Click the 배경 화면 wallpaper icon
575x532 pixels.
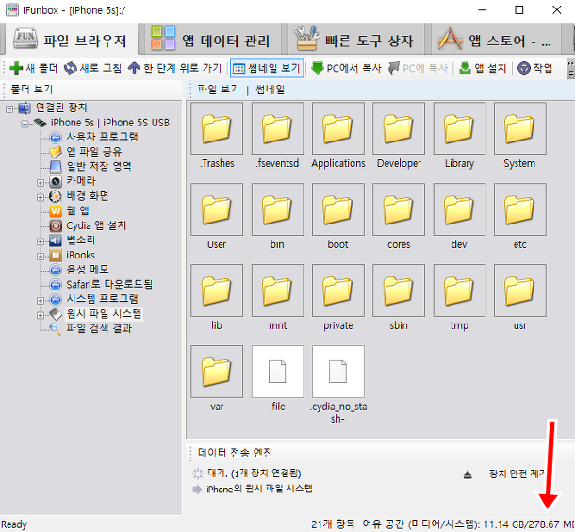pyautogui.click(x=56, y=196)
